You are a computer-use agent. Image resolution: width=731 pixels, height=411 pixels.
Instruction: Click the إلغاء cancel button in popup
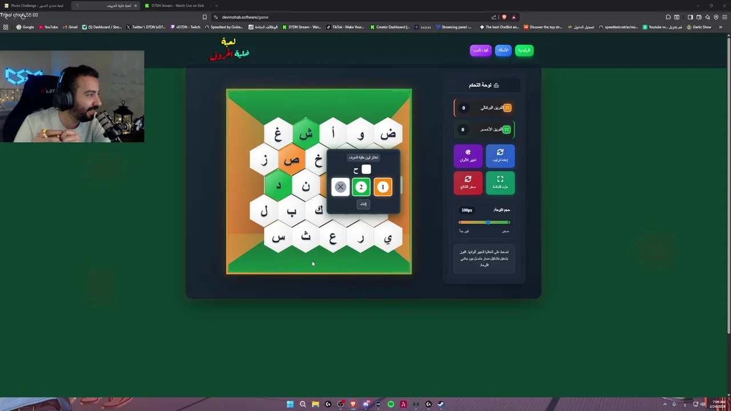click(x=363, y=204)
